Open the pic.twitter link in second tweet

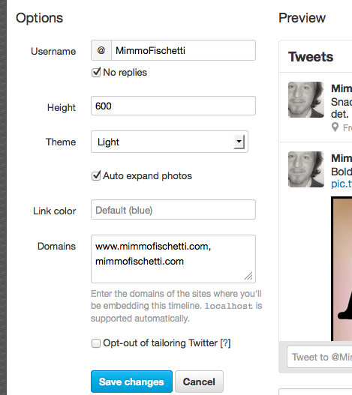(x=341, y=184)
